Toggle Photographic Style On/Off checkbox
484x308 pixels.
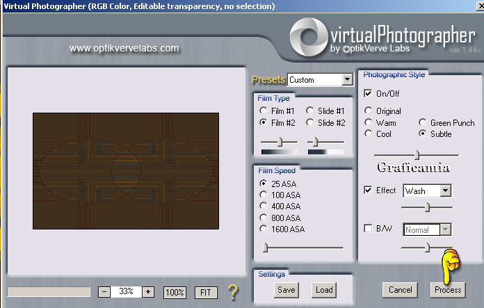[x=368, y=93]
